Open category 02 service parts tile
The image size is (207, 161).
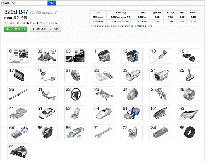point(47,56)
